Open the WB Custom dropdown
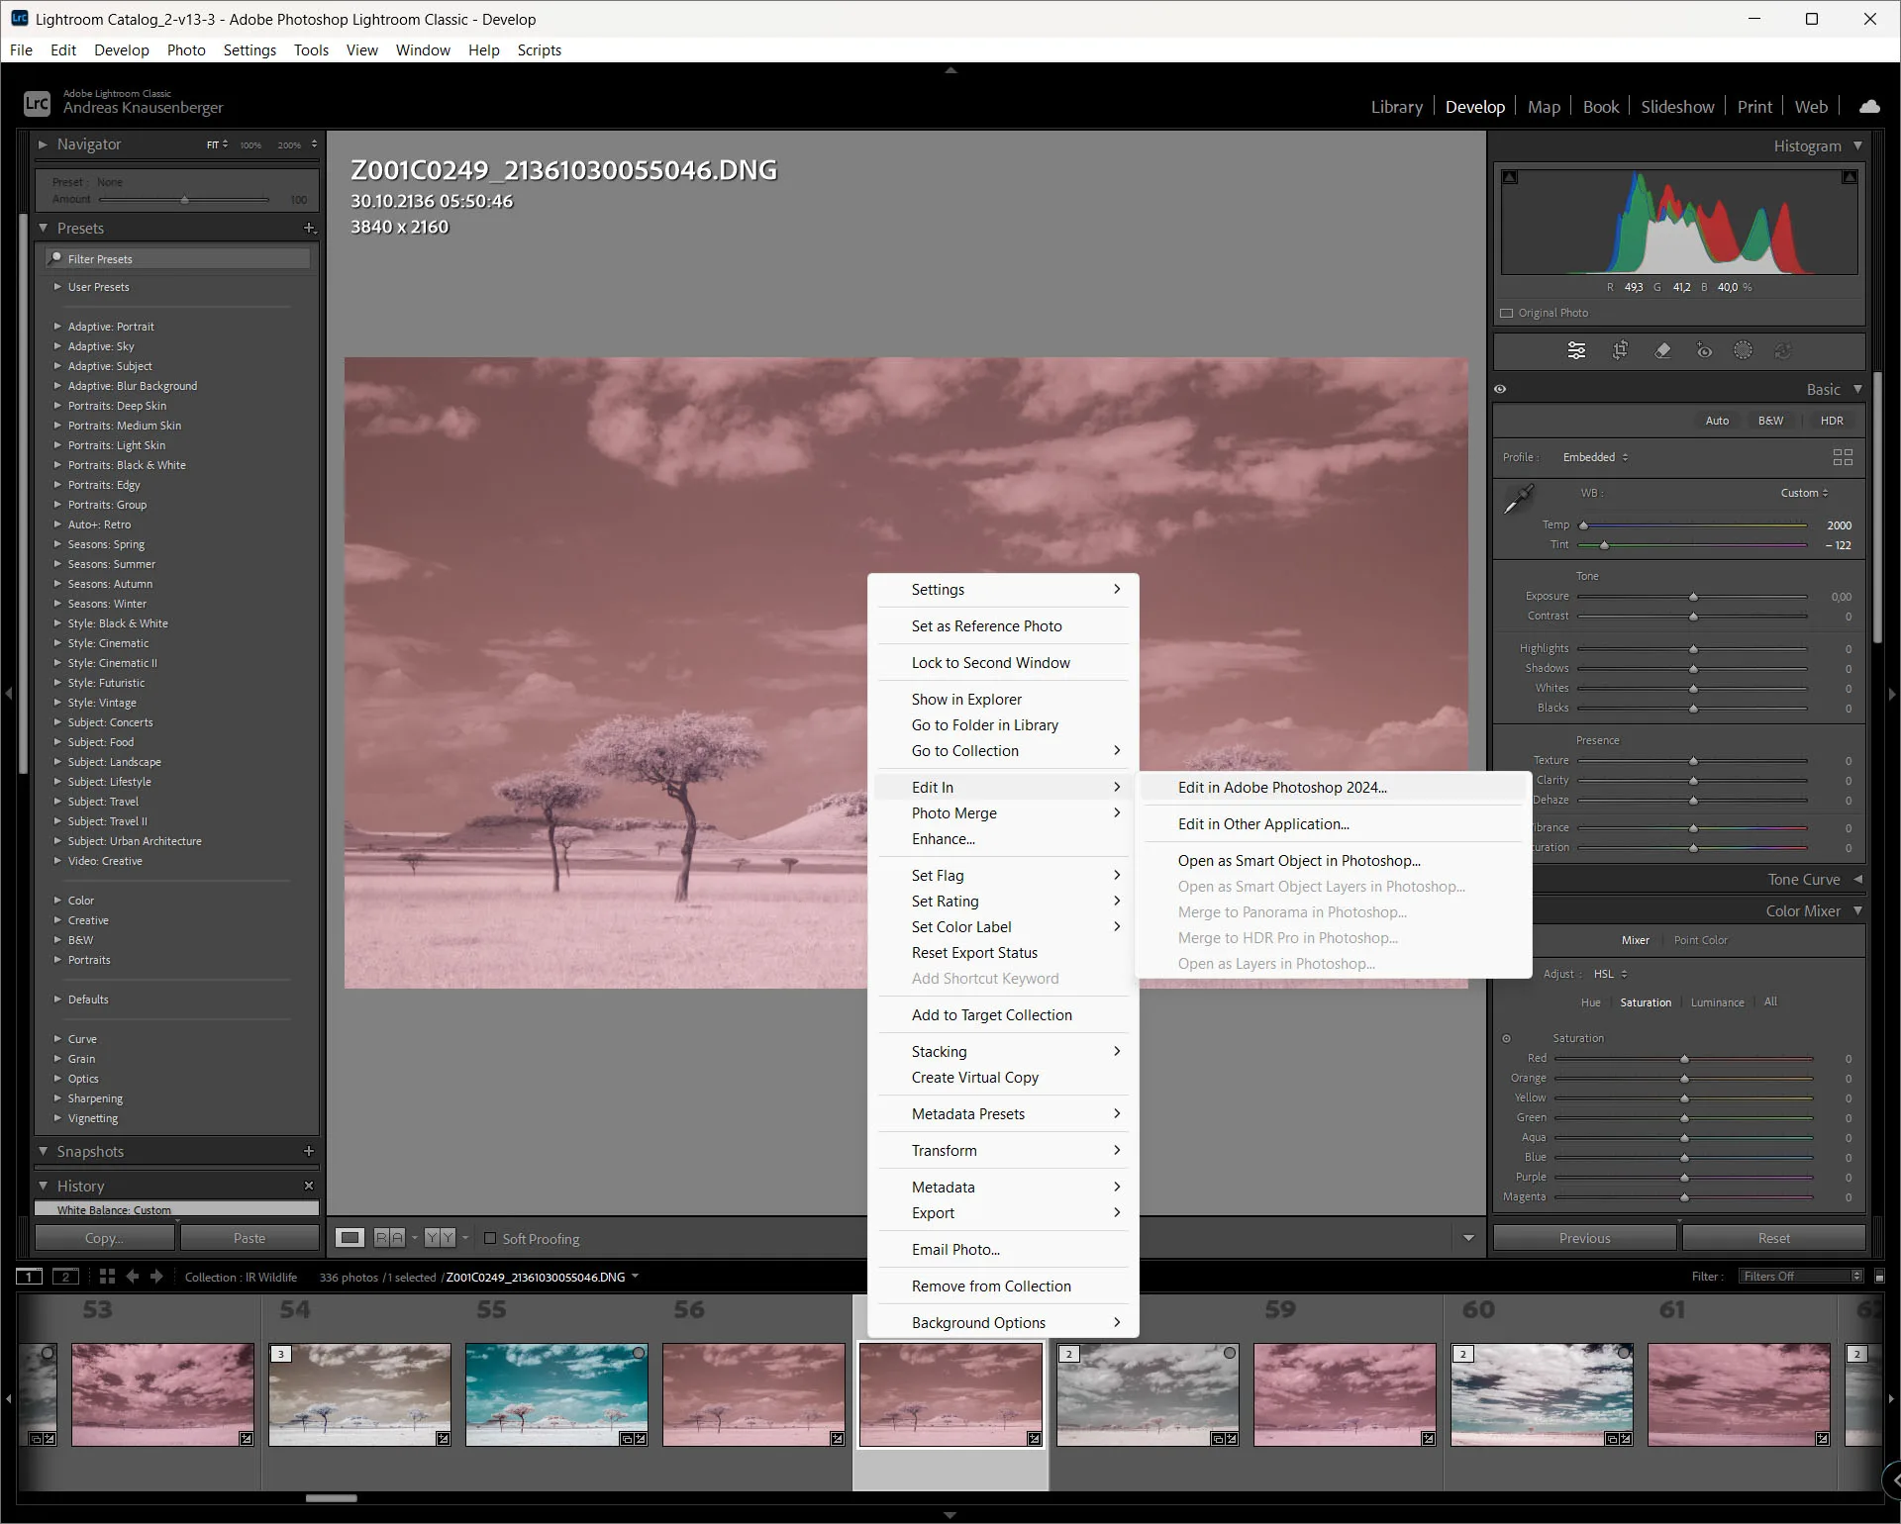Image resolution: width=1901 pixels, height=1524 pixels. click(1804, 493)
